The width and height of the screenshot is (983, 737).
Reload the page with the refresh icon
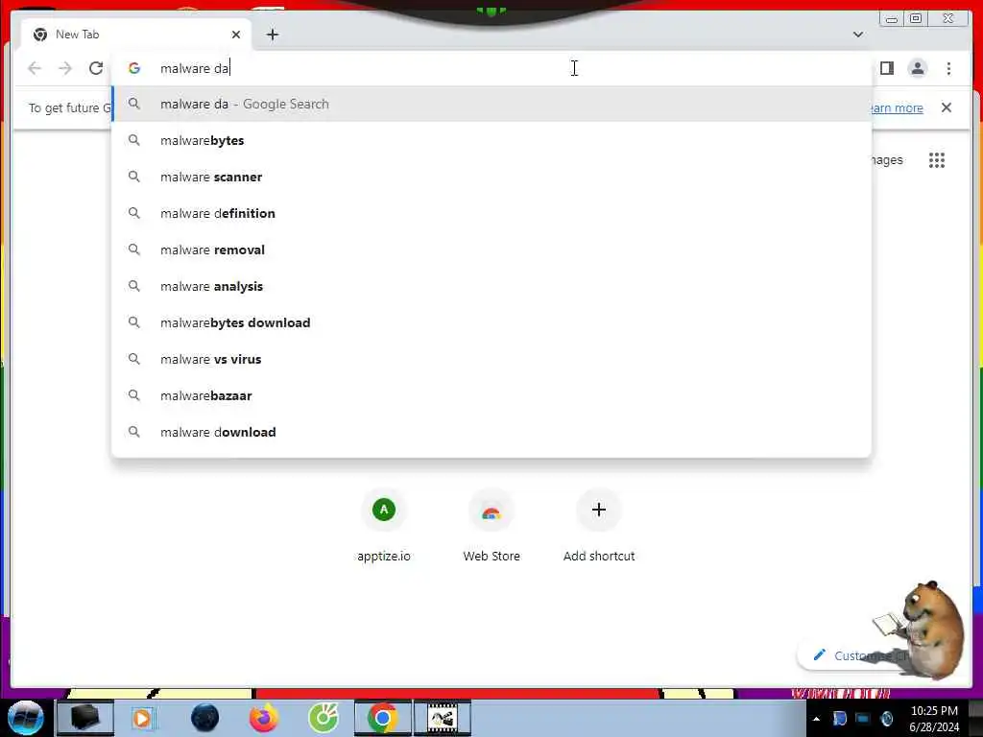tap(96, 68)
